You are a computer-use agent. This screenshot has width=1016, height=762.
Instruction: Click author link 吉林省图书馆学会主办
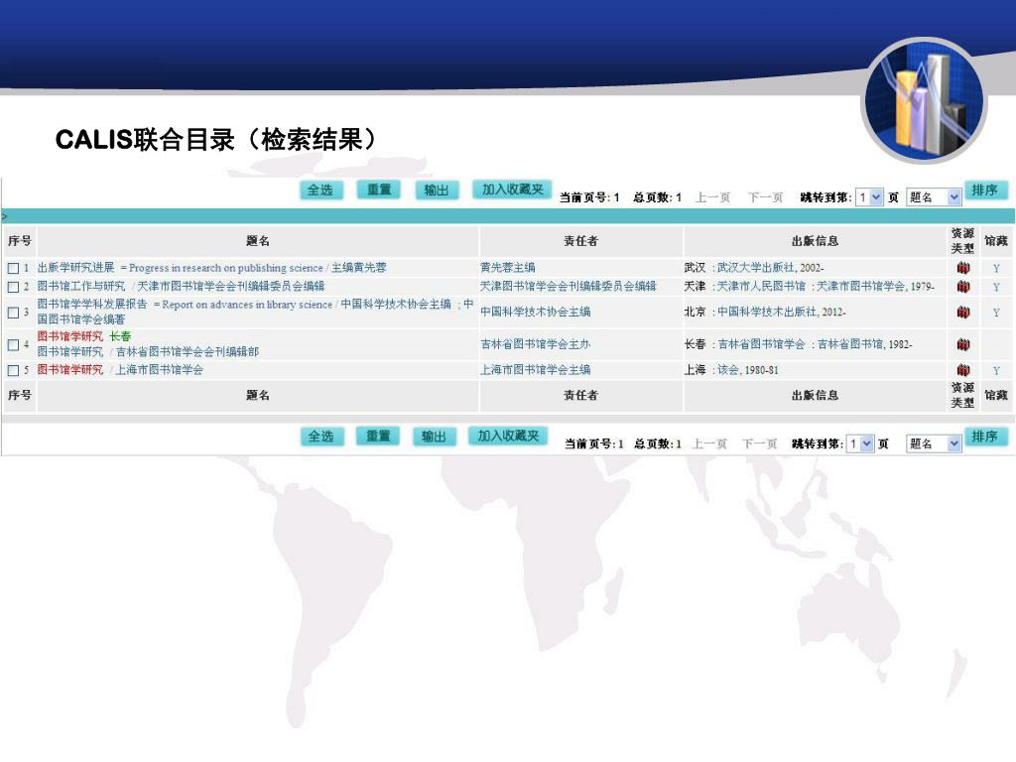click(535, 344)
